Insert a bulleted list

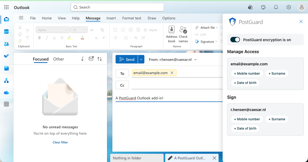[x=116, y=30]
